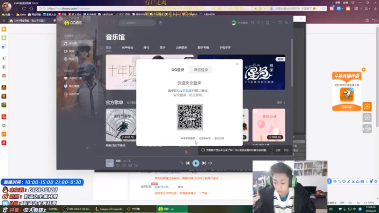
Task: Click the QQ手机版 link in login dialog
Action: (184, 91)
